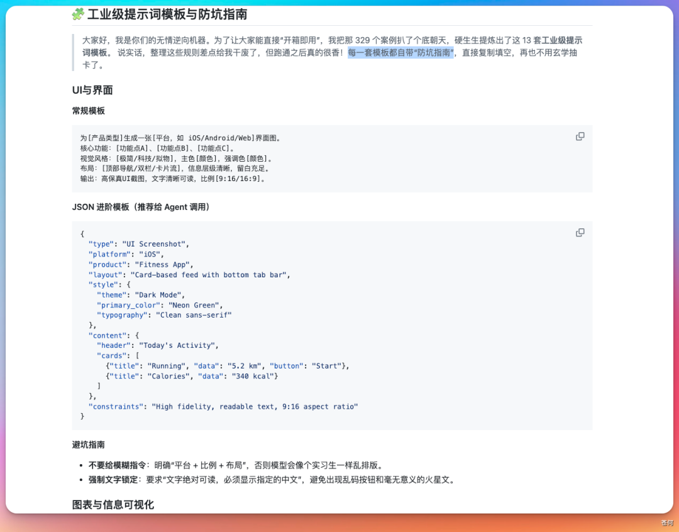Click the "Running" card entry line
The width and height of the screenshot is (679, 532).
click(226, 366)
